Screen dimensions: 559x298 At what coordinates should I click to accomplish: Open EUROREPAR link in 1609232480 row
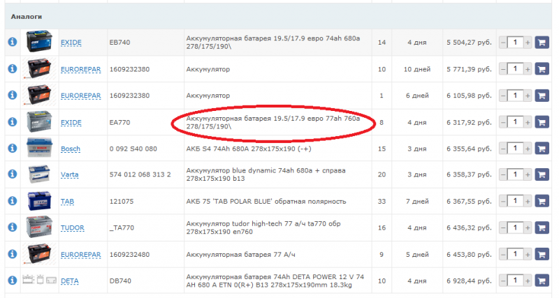[x=80, y=255]
